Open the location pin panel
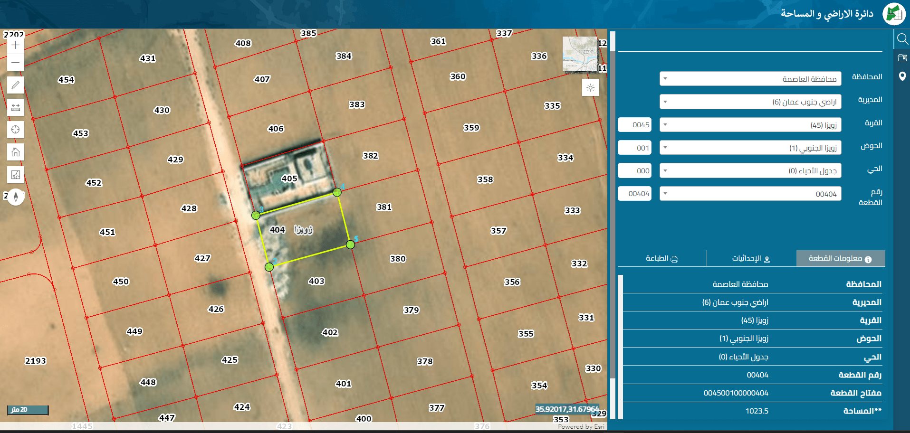This screenshot has height=433, width=910. pos(902,76)
